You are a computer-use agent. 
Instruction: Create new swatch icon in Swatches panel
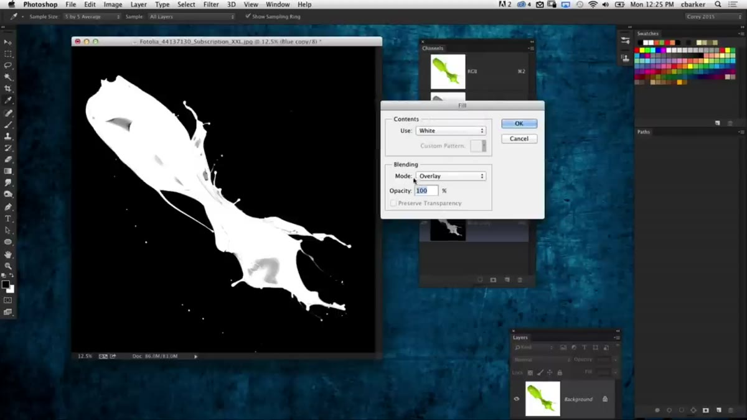tap(717, 123)
